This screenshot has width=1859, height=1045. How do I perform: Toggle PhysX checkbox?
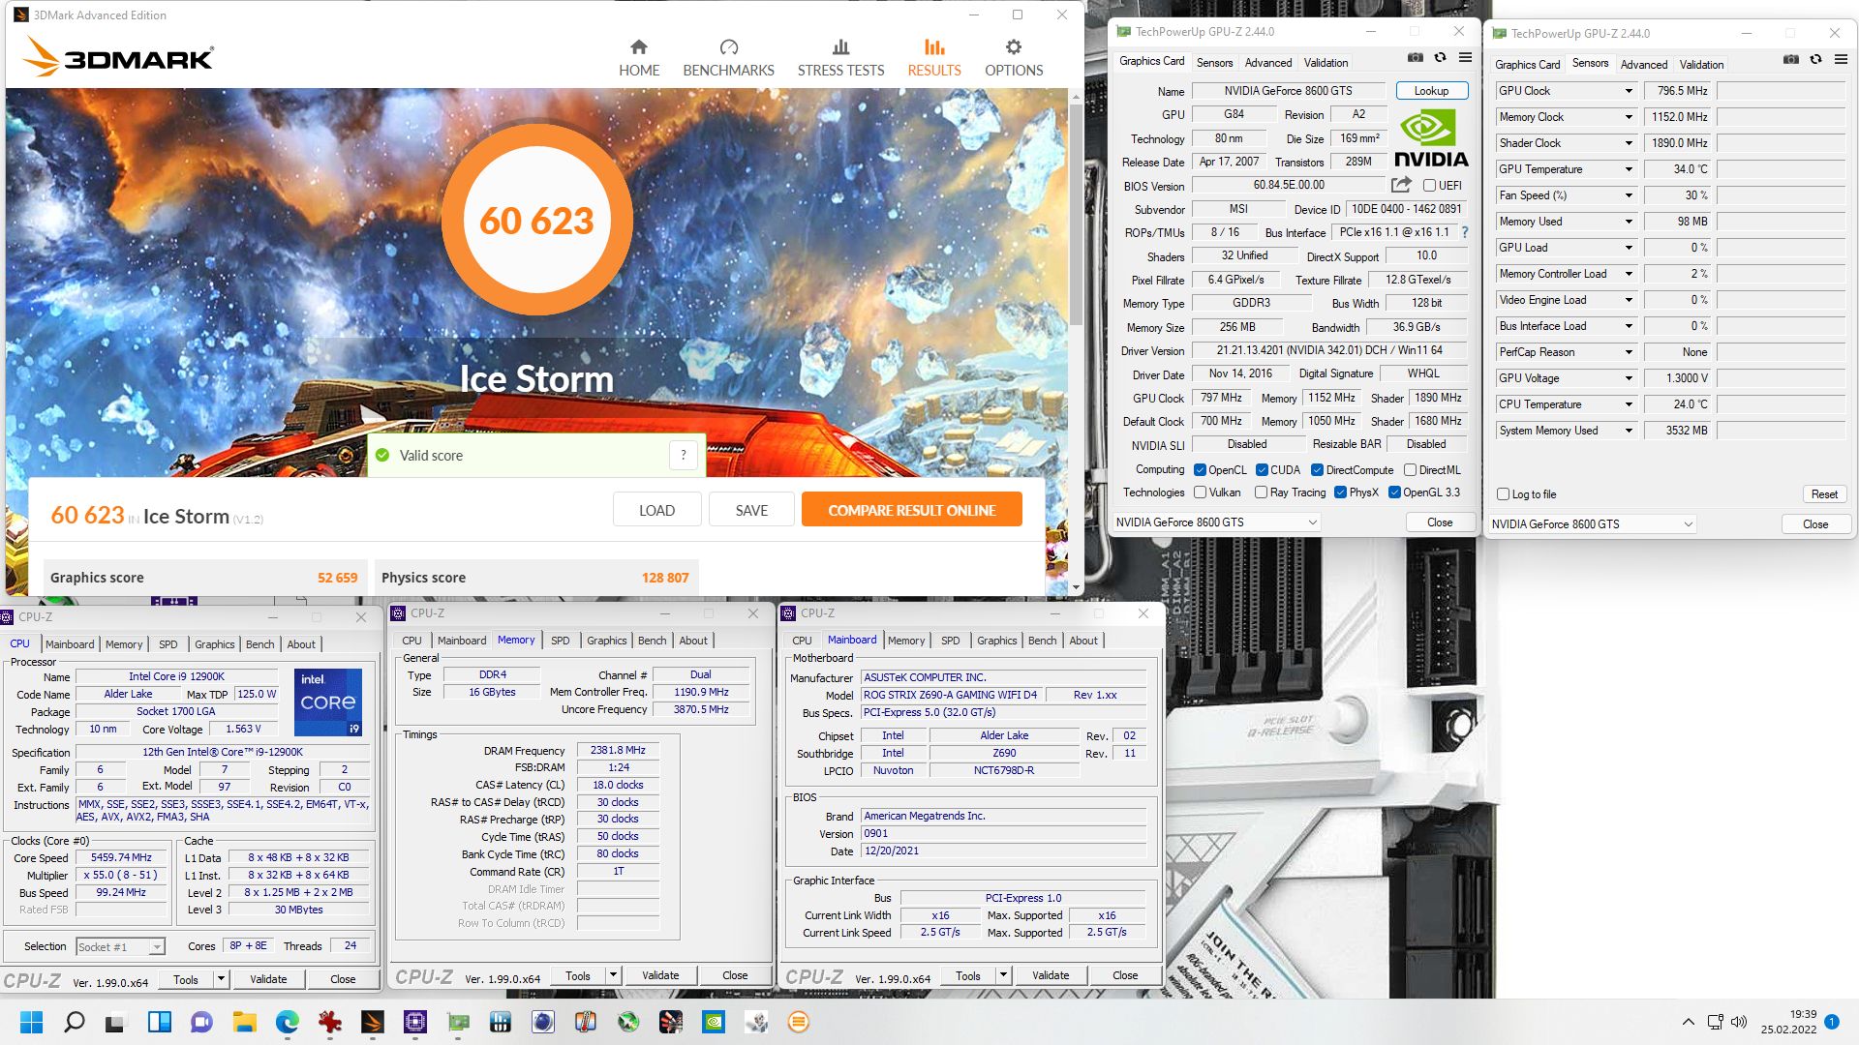pyautogui.click(x=1340, y=493)
